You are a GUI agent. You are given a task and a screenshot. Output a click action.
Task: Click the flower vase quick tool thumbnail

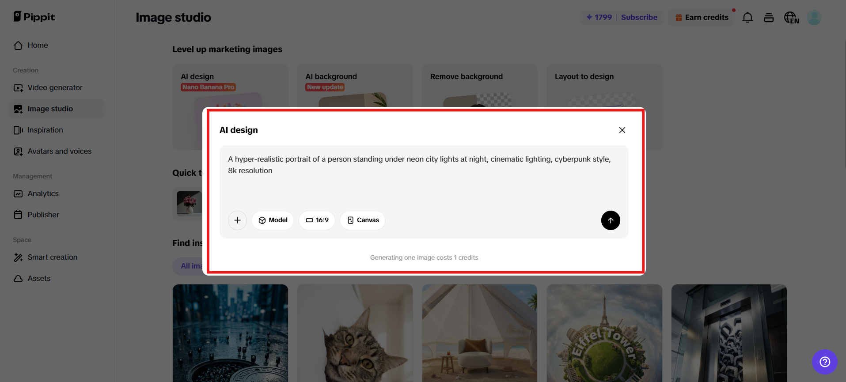point(189,203)
